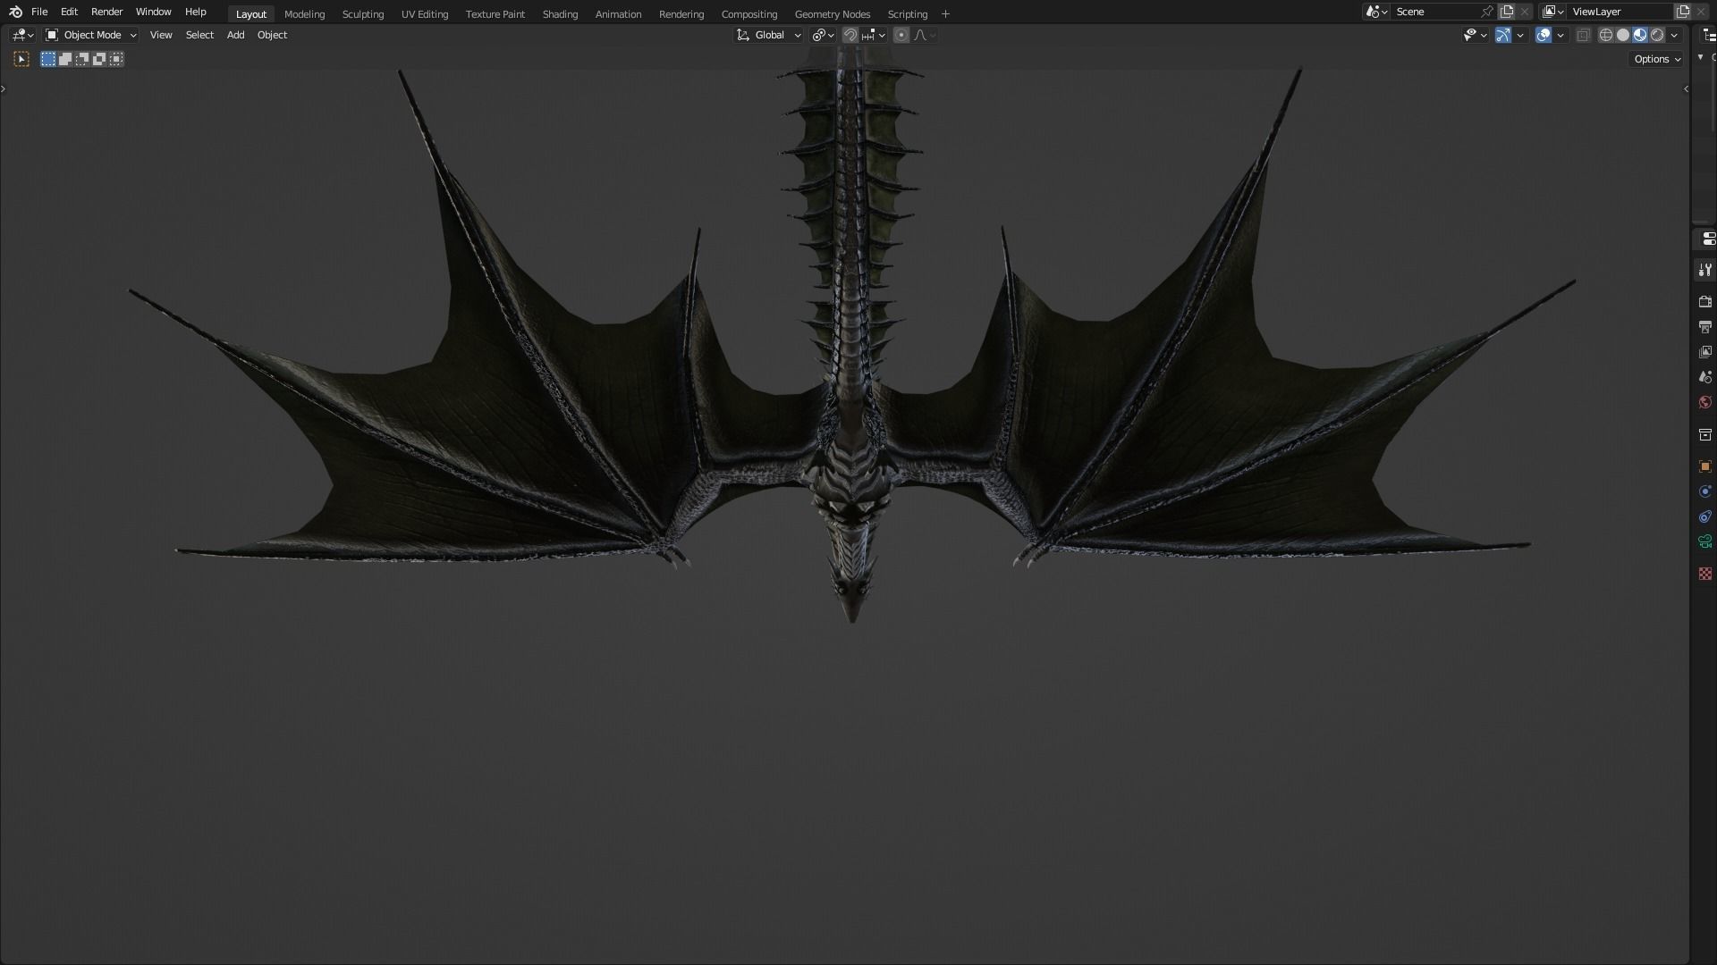Open scene browse dropdown icon
1717x965 pixels.
pos(1376,12)
